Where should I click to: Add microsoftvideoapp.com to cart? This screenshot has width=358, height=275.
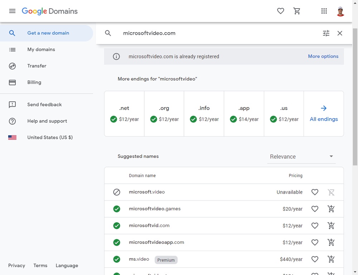[331, 242]
